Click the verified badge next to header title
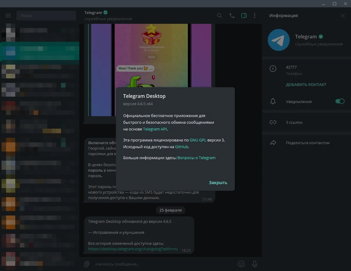This screenshot has height=271, width=351. [x=106, y=12]
